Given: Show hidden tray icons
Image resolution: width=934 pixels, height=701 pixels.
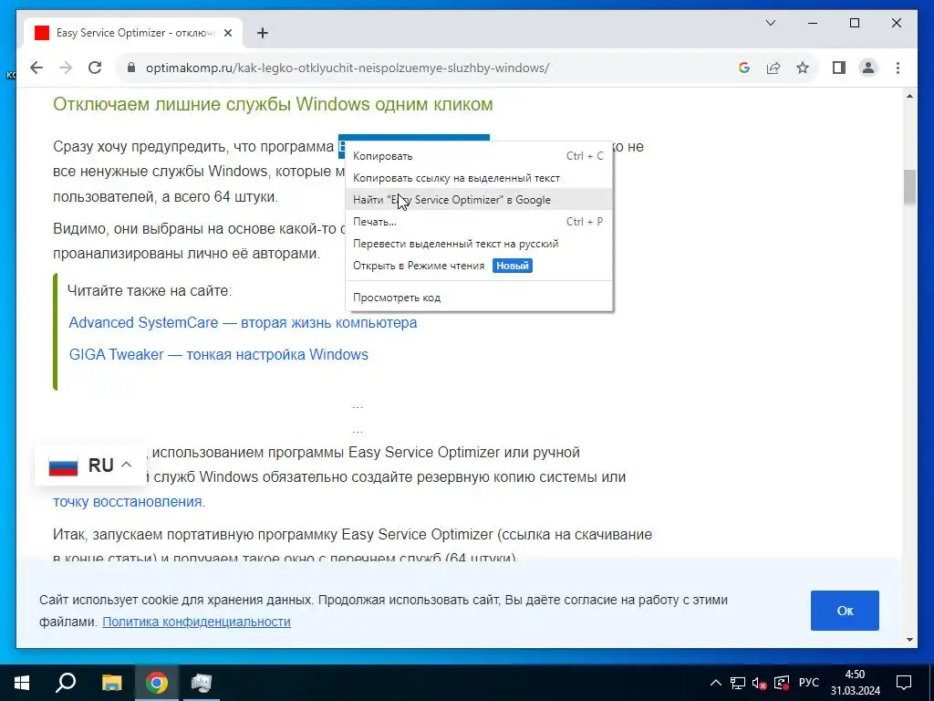Looking at the screenshot, I should (716, 683).
